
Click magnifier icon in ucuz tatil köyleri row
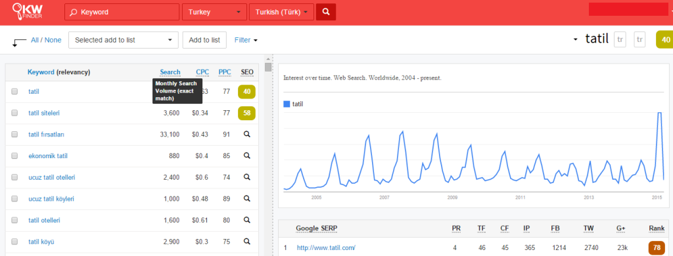(247, 198)
